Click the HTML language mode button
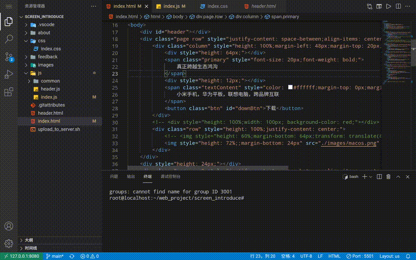 tap(334, 256)
